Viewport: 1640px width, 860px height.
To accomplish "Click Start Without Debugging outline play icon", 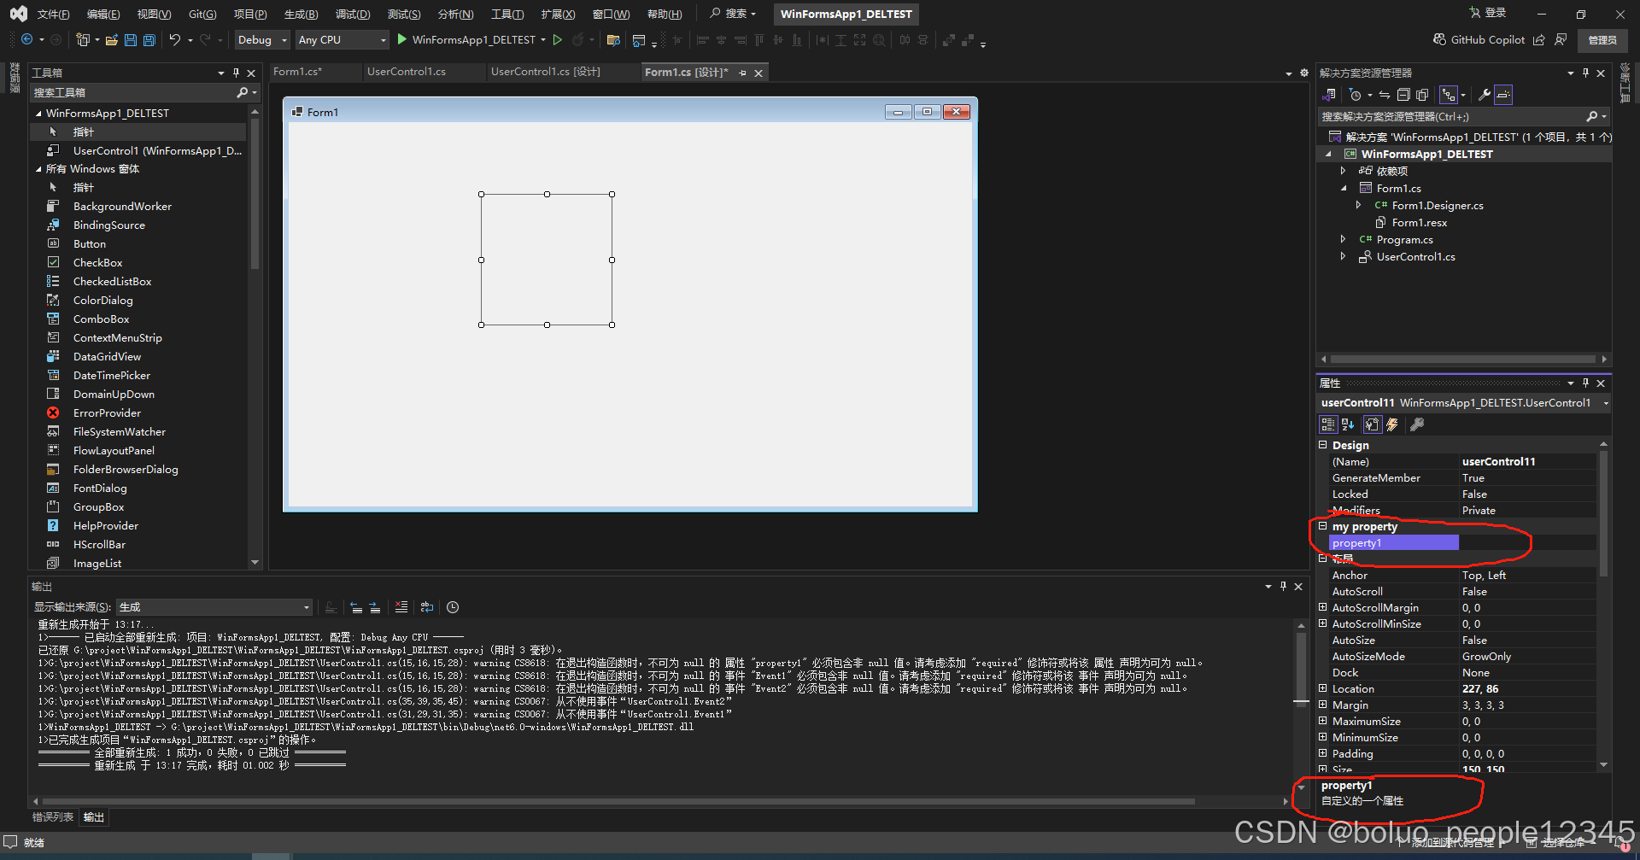I will pos(558,40).
